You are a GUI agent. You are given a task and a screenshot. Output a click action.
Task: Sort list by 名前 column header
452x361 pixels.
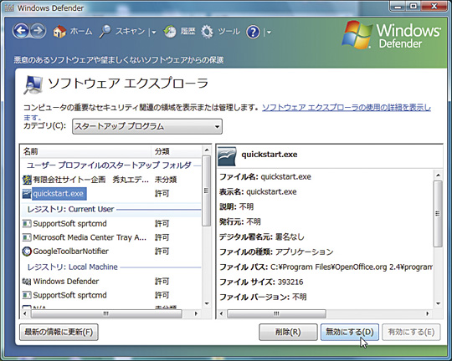coord(86,151)
